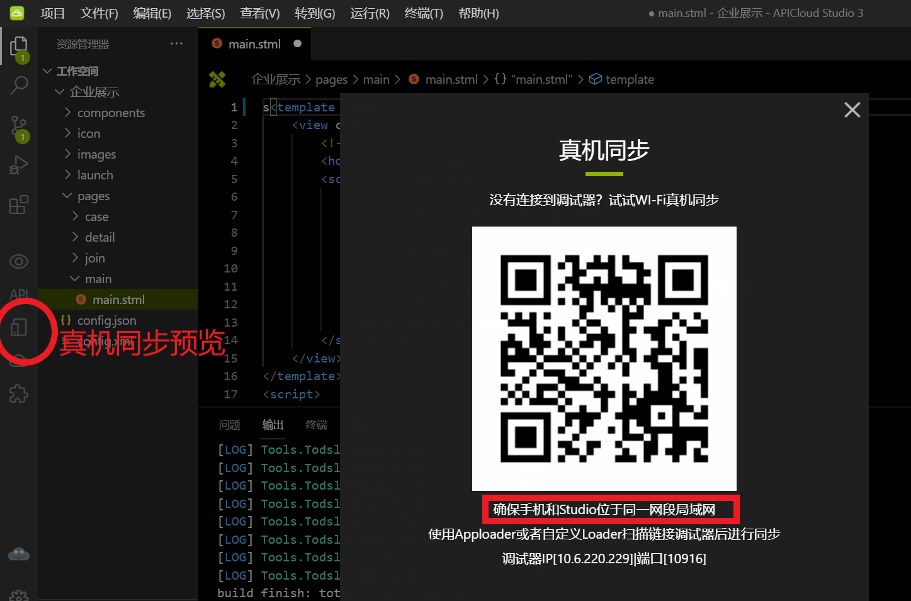This screenshot has height=601, width=911.
Task: Close the 真机同步 dialog
Action: 852,110
